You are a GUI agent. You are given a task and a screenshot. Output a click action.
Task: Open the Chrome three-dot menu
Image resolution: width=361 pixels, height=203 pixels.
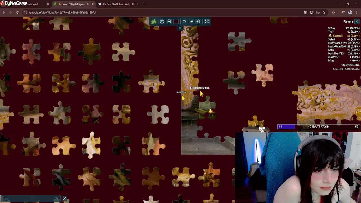(357, 12)
